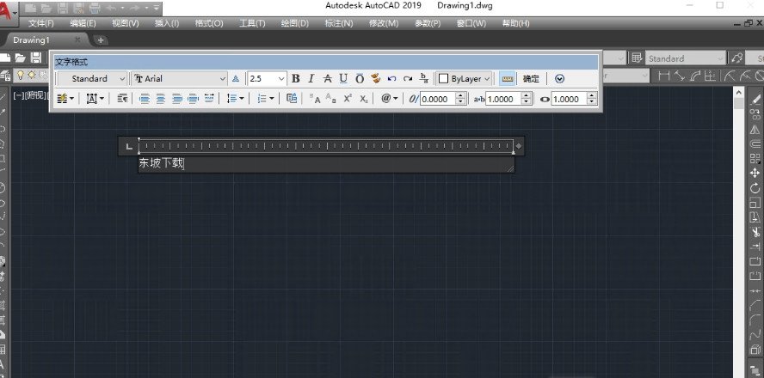Click the oblique angle spinner arrows

(461, 100)
